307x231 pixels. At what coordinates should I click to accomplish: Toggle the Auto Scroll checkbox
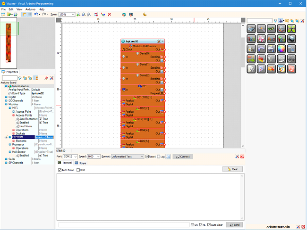pyautogui.click(x=60, y=170)
